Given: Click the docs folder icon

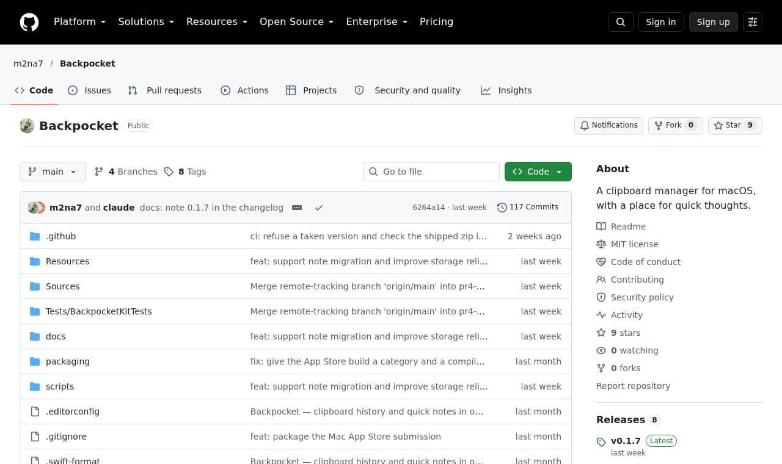Looking at the screenshot, I should [x=35, y=336].
